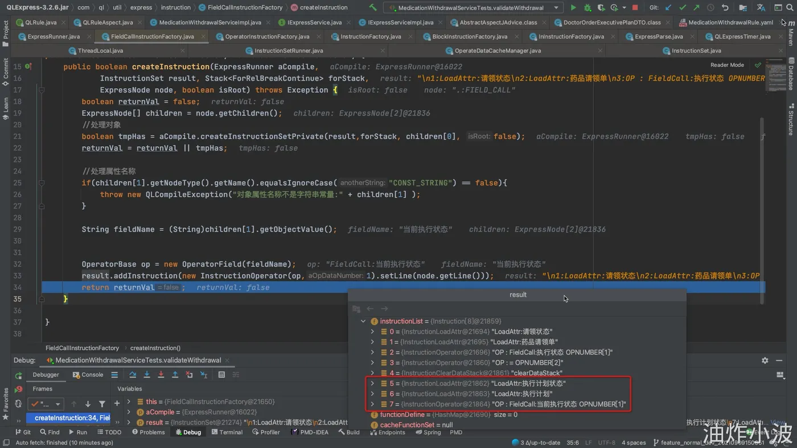Toggle the frames filter funnel icon
Screen dimensions: 797x448
(x=102, y=404)
